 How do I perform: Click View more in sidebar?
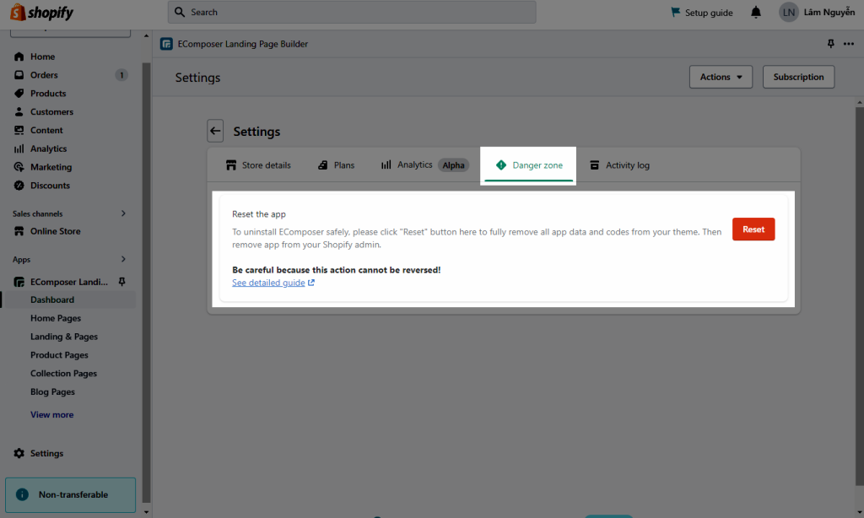(51, 414)
